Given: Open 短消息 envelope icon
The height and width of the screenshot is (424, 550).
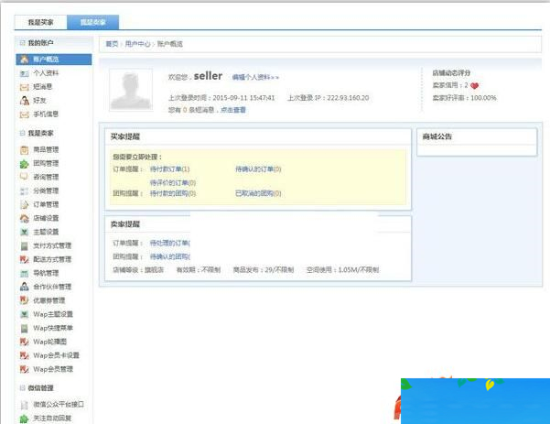Looking at the screenshot, I should (x=24, y=87).
